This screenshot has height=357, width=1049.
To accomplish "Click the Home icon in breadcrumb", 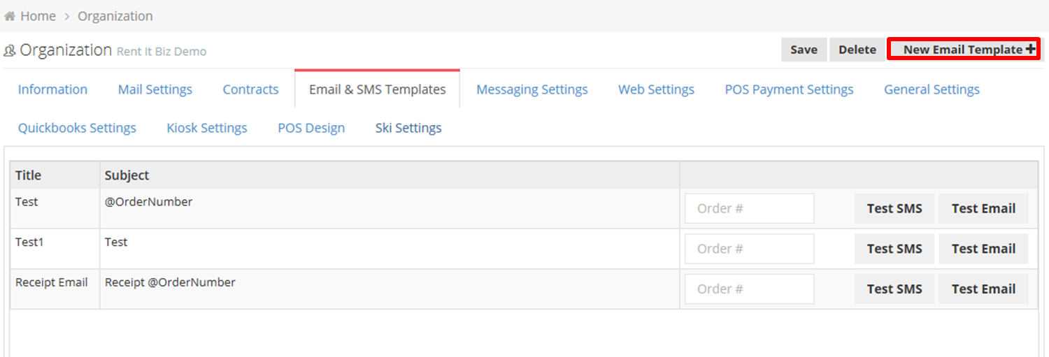I will (x=10, y=16).
